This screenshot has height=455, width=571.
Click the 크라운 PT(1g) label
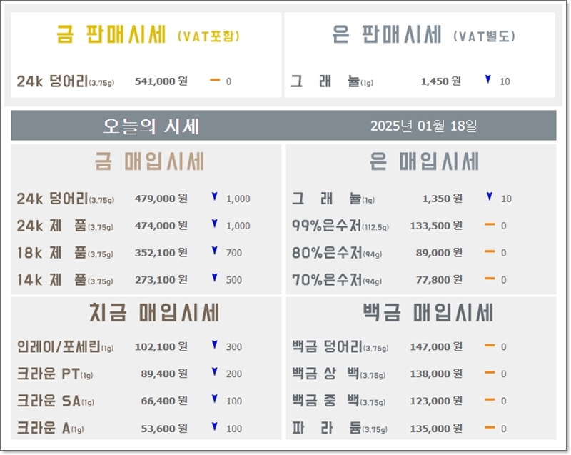click(55, 374)
